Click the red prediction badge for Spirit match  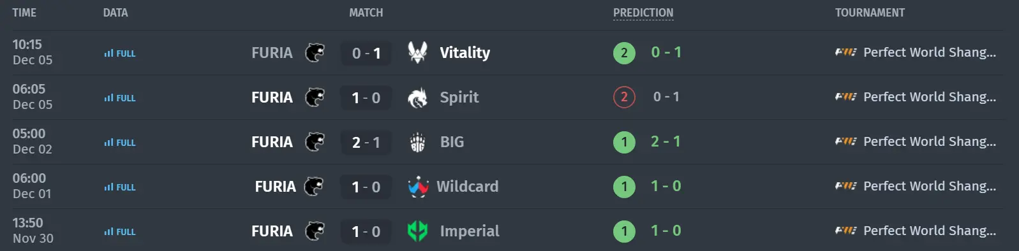(624, 97)
